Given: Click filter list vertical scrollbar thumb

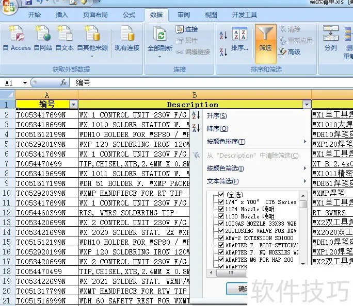Looking at the screenshot, I should coord(303,204).
